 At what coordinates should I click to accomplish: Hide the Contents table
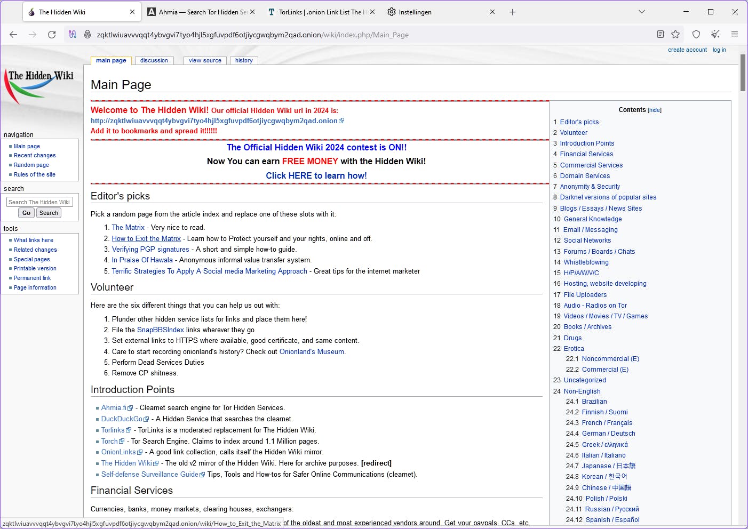pos(654,110)
